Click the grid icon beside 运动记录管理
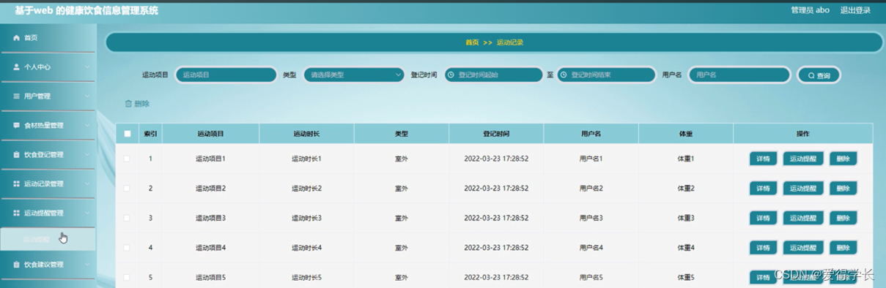 [x=16, y=183]
